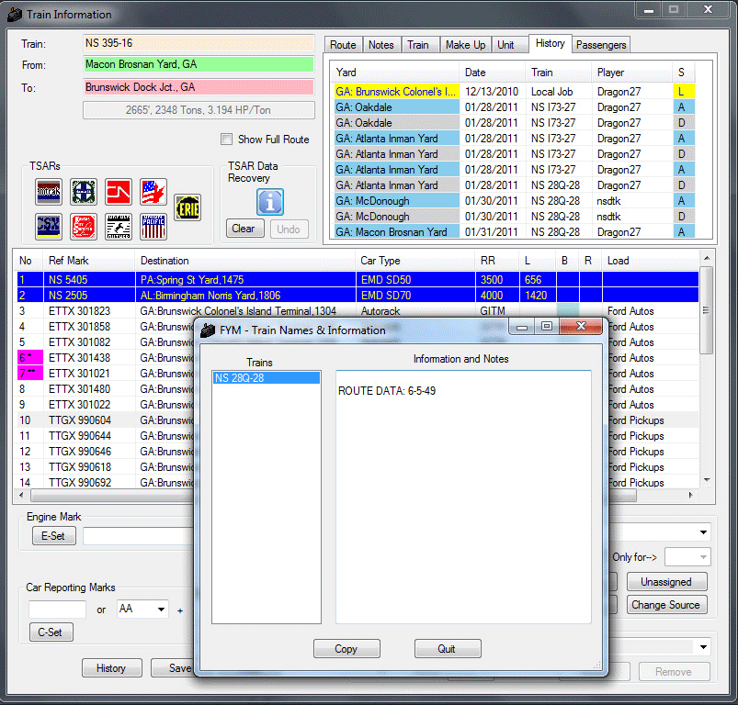Click the Train name field NS 395-16
Screen dimensions: 738x705
199,43
